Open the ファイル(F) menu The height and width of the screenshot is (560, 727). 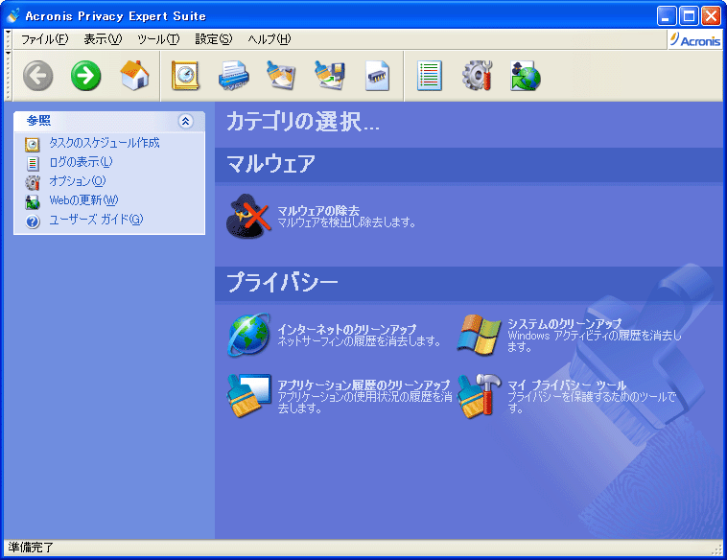(44, 39)
